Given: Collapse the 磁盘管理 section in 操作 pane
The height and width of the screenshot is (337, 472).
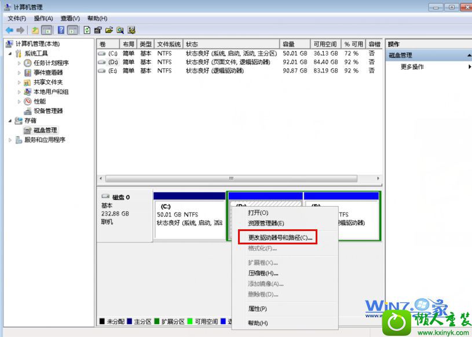Looking at the screenshot, I should click(x=469, y=56).
